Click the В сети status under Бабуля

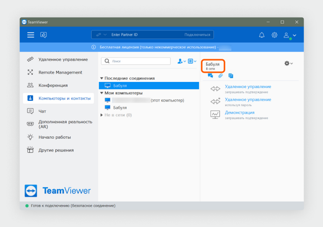click(210, 69)
